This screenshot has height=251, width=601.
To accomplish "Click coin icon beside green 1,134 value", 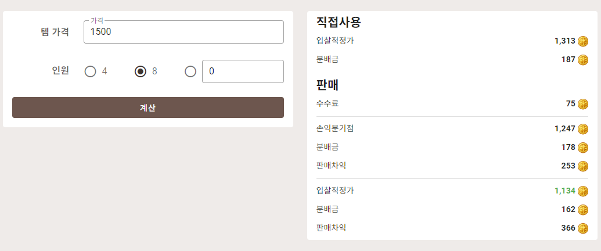I will [582, 191].
